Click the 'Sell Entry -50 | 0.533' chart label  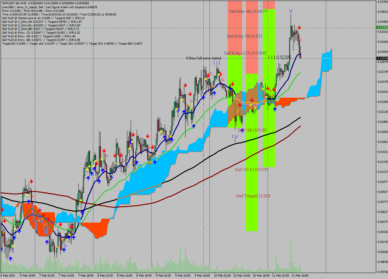point(244,36)
